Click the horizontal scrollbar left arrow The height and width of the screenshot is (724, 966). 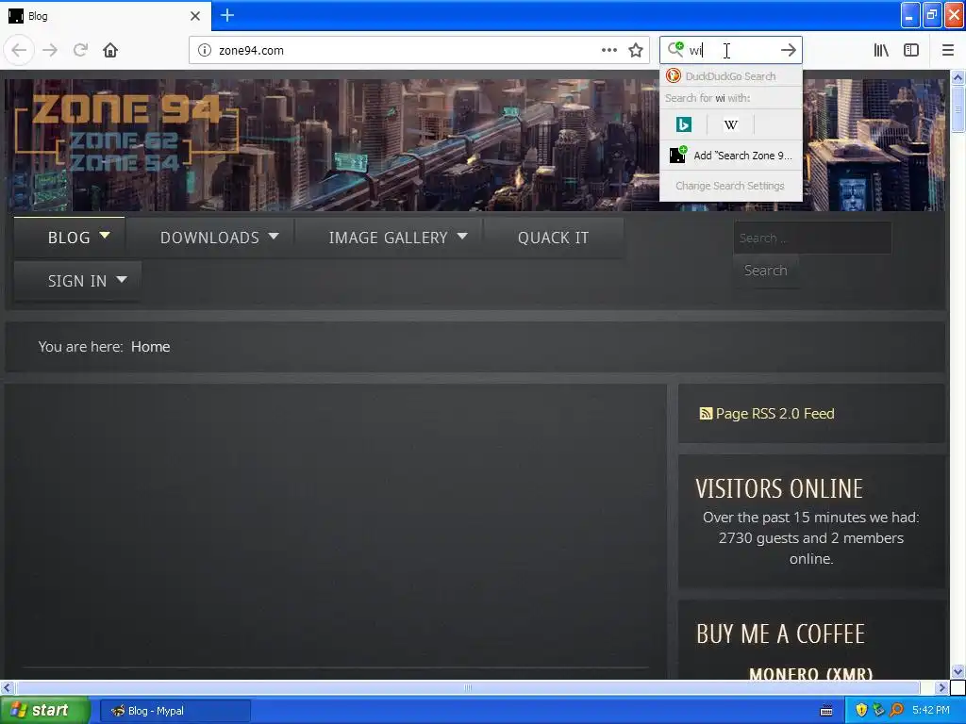coord(7,687)
